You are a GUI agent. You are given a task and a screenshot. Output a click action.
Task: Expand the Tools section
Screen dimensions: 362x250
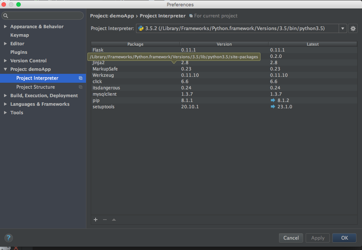pyautogui.click(x=5, y=112)
